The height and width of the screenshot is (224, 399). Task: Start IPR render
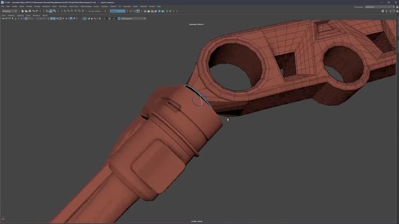pyautogui.click(x=152, y=11)
